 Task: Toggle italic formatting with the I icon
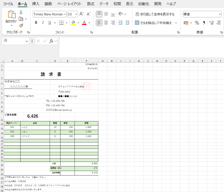(x=42, y=23)
